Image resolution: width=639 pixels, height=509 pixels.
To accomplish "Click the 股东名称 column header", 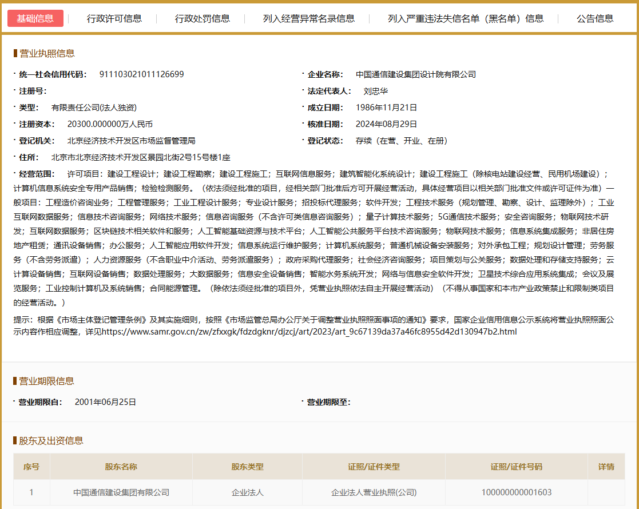I will click(x=121, y=467).
